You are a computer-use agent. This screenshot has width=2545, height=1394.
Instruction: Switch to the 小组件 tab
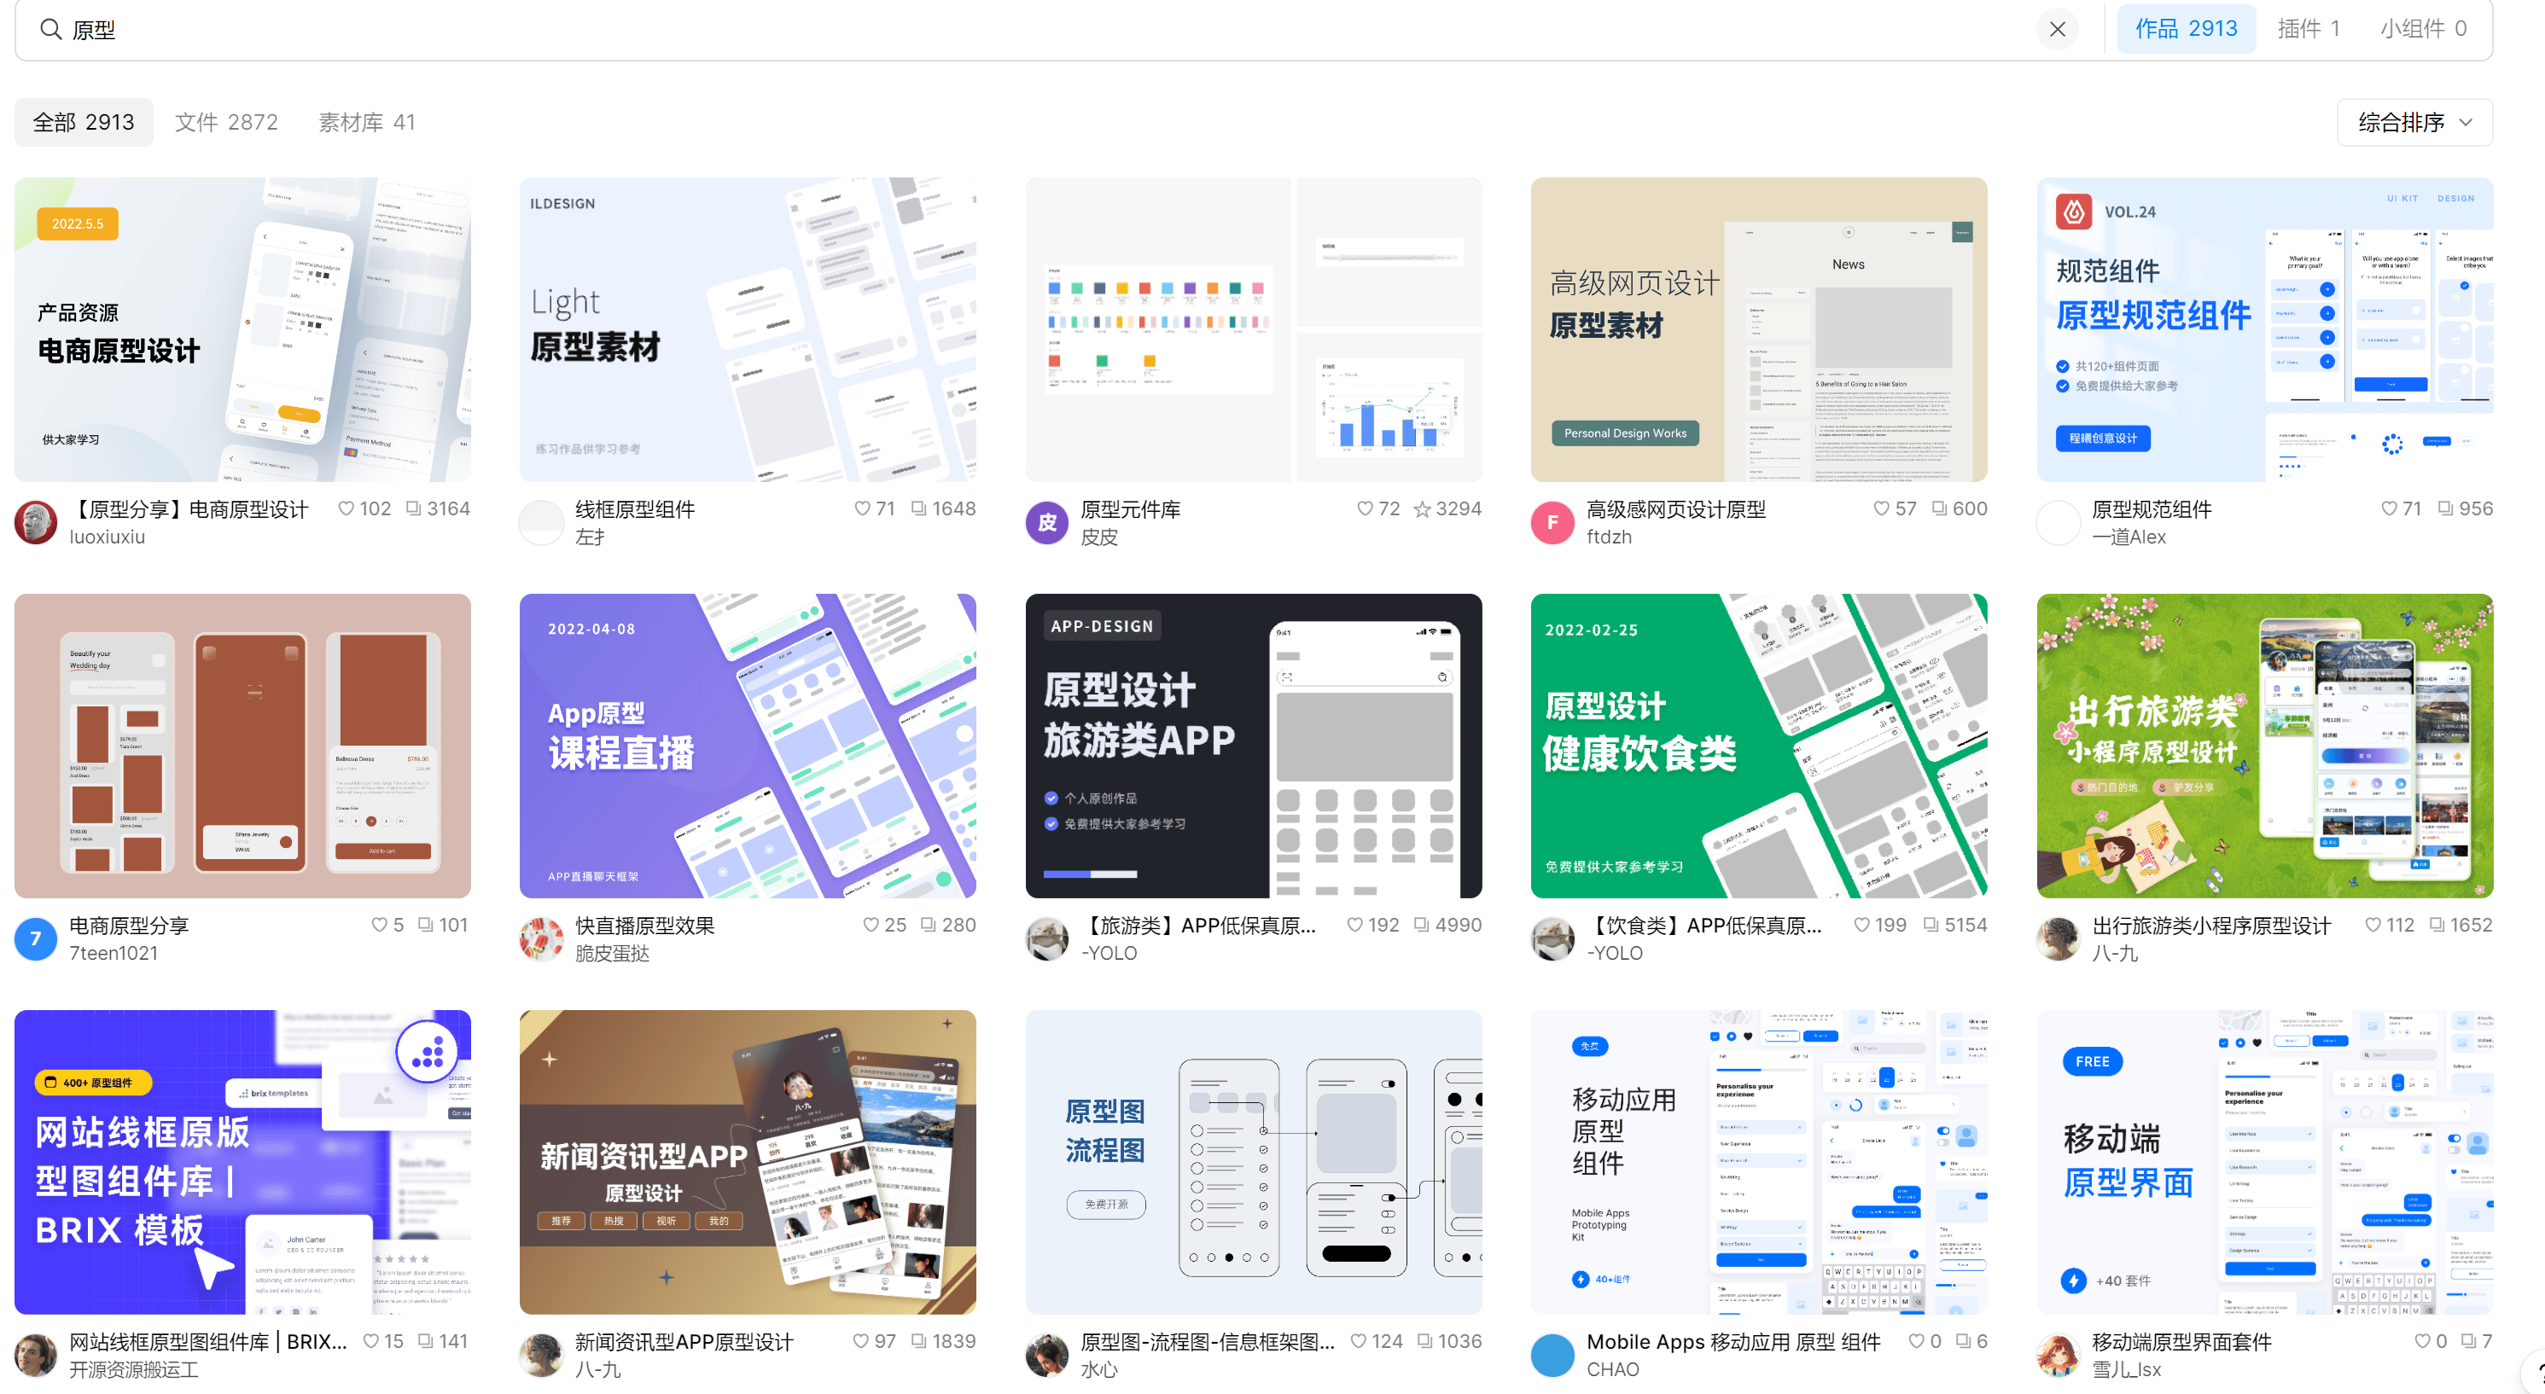coord(2421,29)
